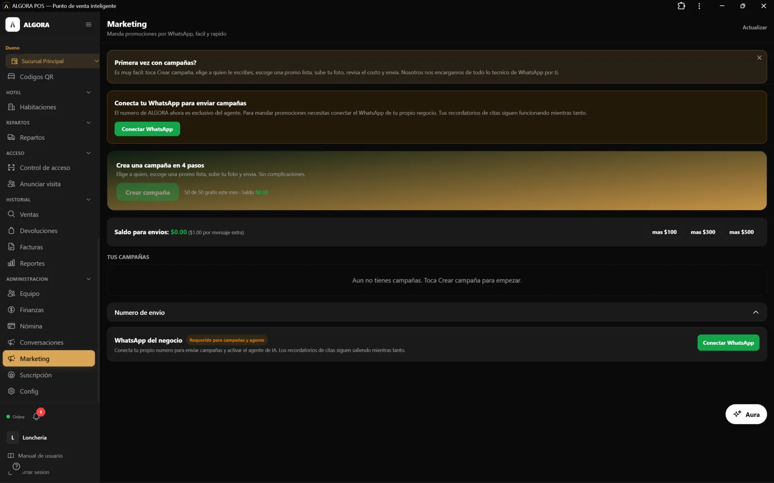The image size is (774, 483).
Task: Collapse the REPARTOS section chevron
Action: coord(89,123)
